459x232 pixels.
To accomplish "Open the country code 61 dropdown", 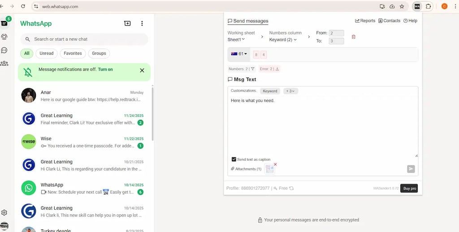I will click(239, 54).
